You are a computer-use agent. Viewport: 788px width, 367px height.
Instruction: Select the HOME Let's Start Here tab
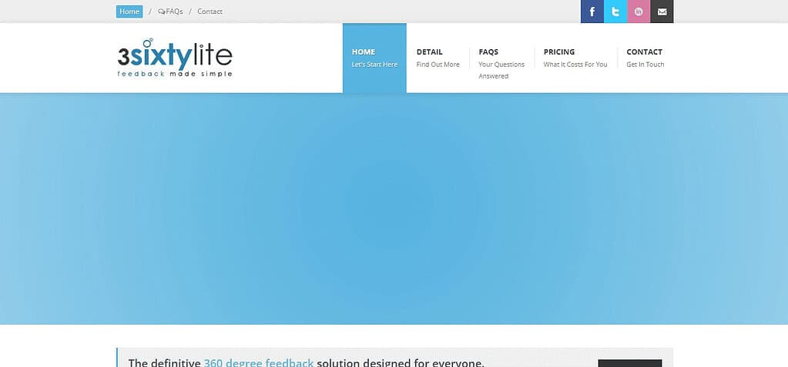374,58
